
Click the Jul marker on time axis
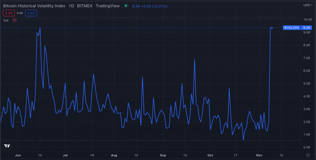tap(65, 154)
